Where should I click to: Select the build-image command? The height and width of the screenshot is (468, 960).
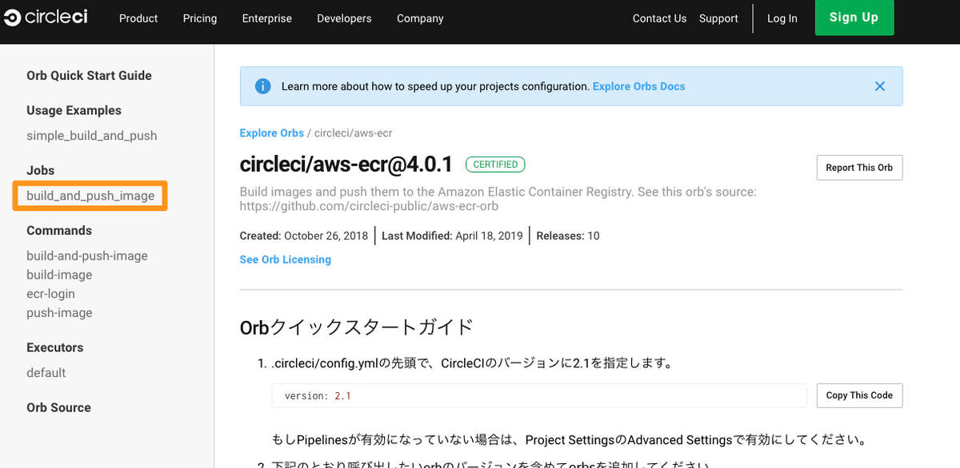pyautogui.click(x=58, y=274)
